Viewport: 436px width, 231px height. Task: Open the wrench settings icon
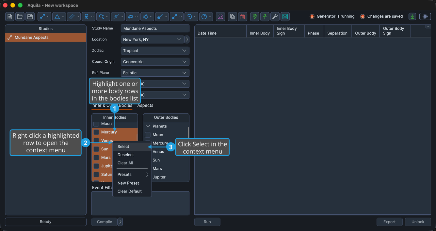coord(275,17)
